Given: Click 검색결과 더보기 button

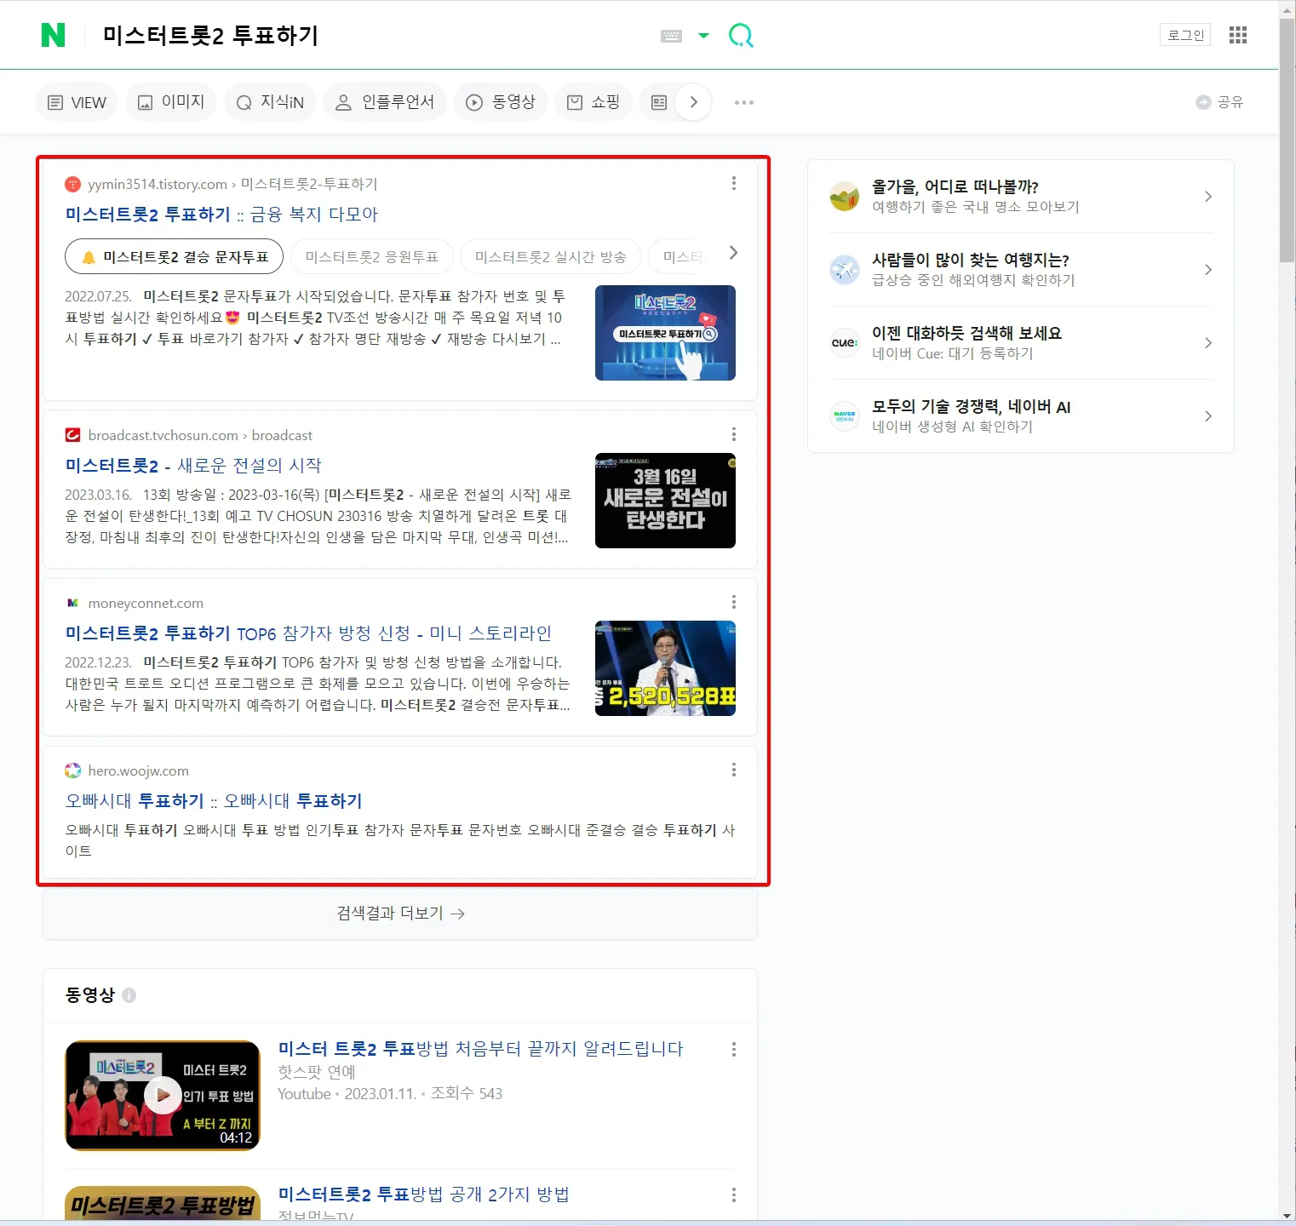Looking at the screenshot, I should click(400, 914).
